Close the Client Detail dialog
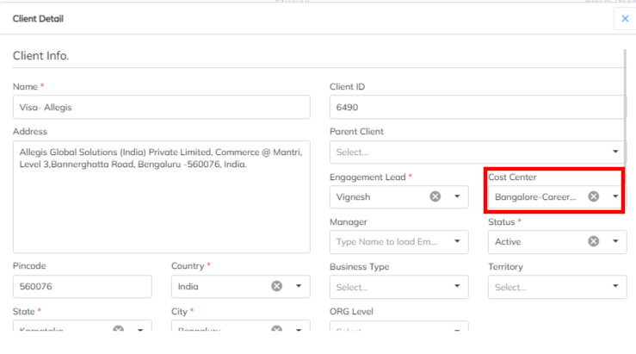 (x=626, y=18)
